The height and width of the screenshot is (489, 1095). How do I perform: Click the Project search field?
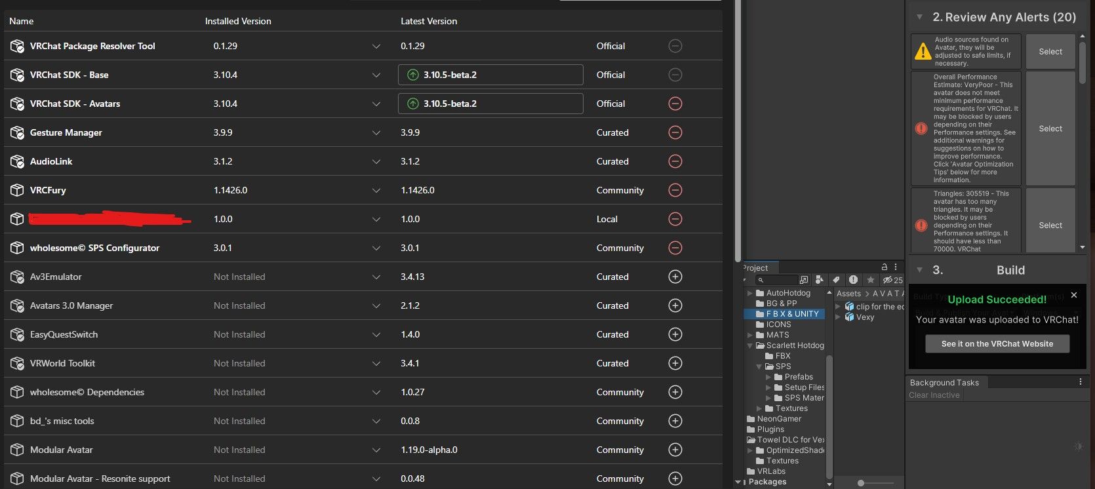point(776,280)
